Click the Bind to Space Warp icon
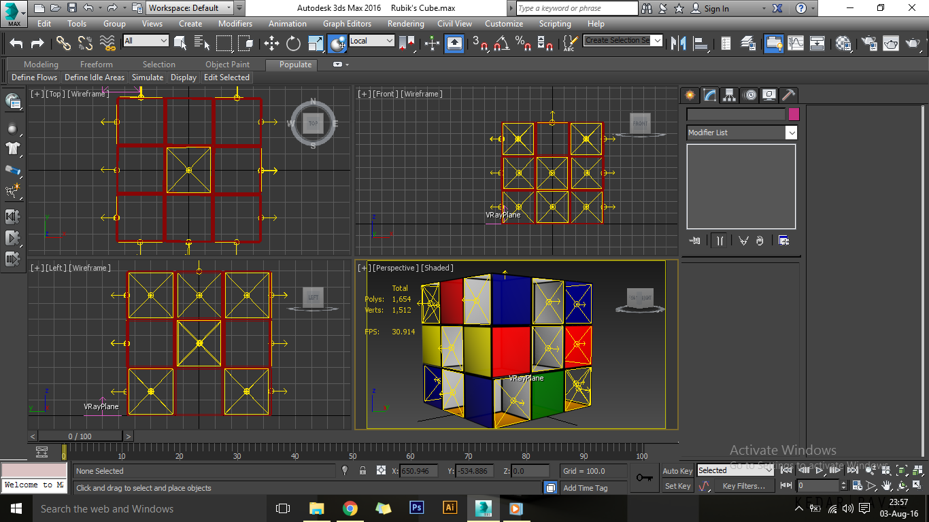Image resolution: width=929 pixels, height=522 pixels. [107, 43]
